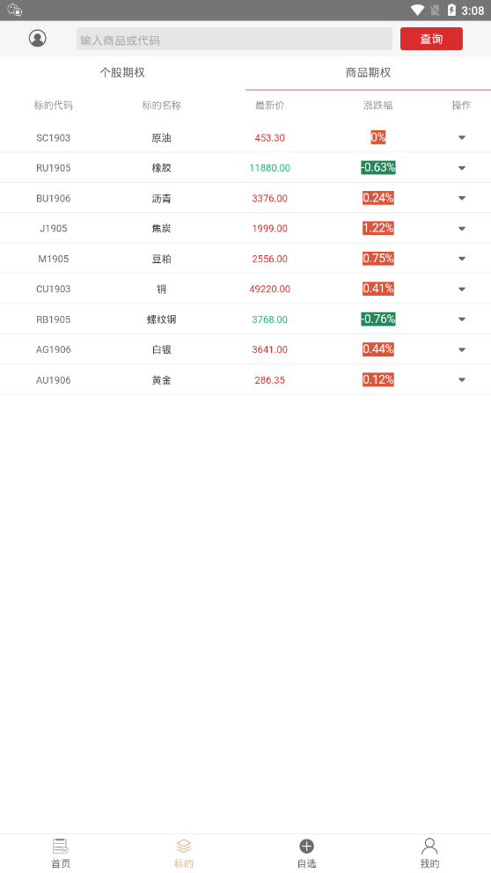Click the -0.63% change badge for 橡胶
This screenshot has height=873, width=491.
(378, 167)
